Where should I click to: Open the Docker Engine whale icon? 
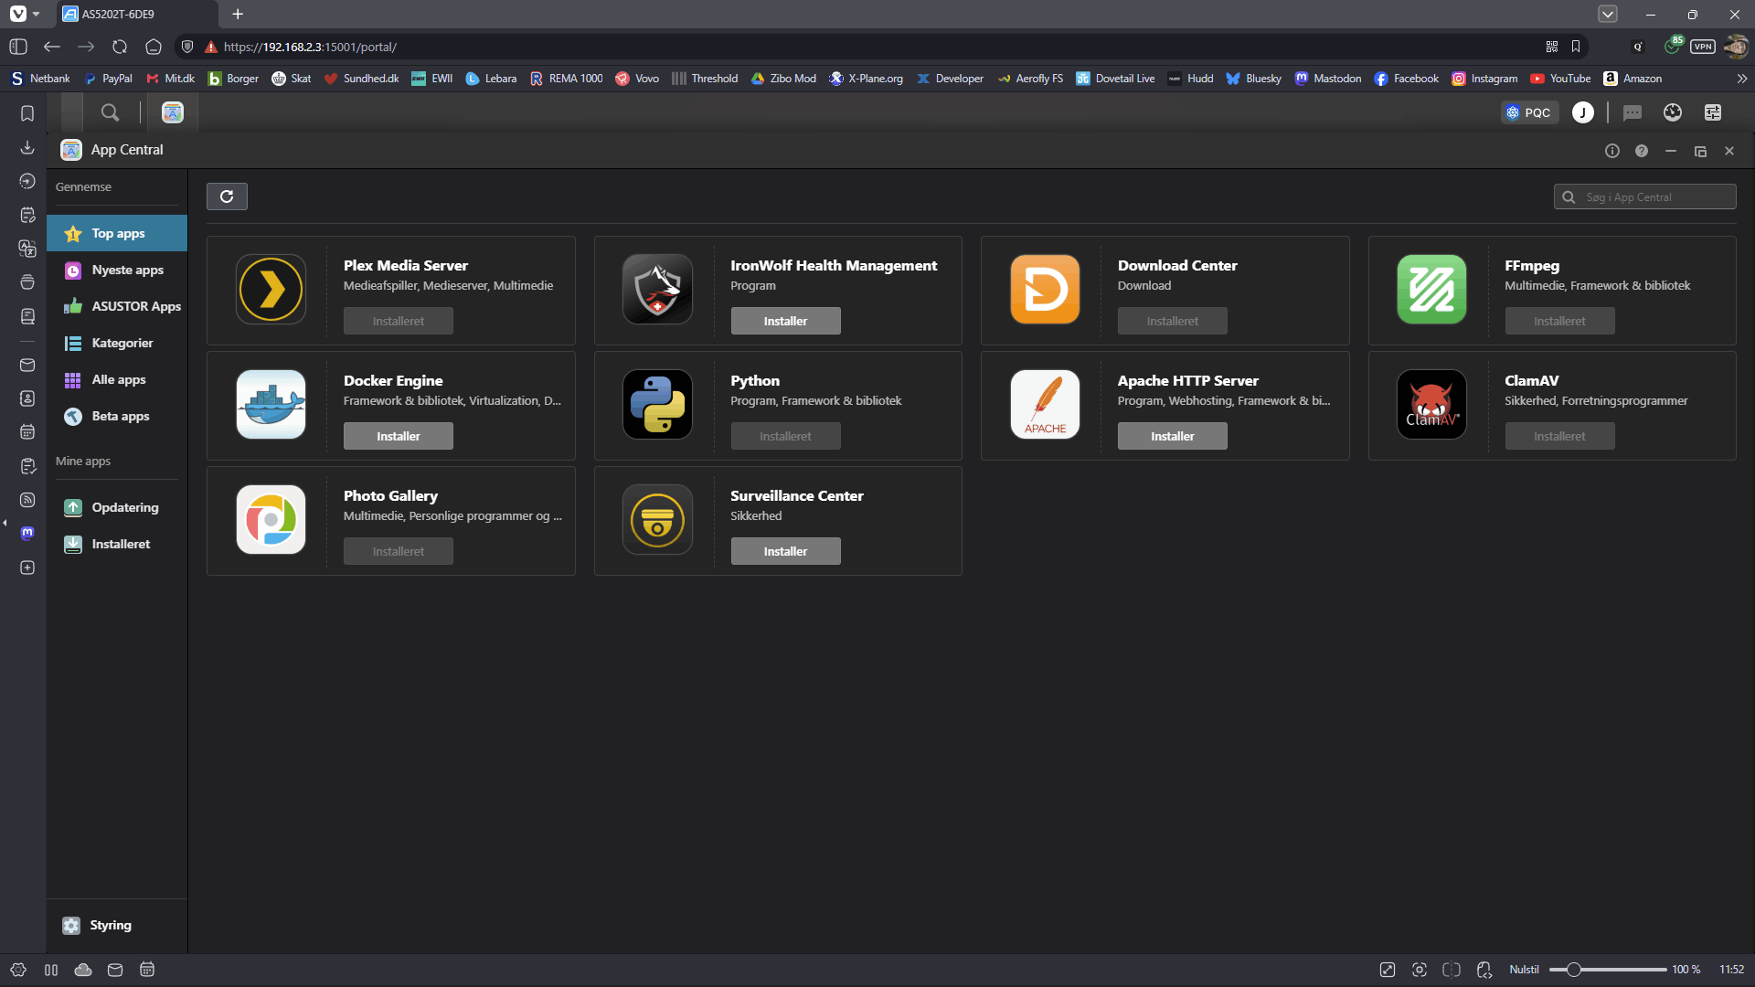click(271, 405)
